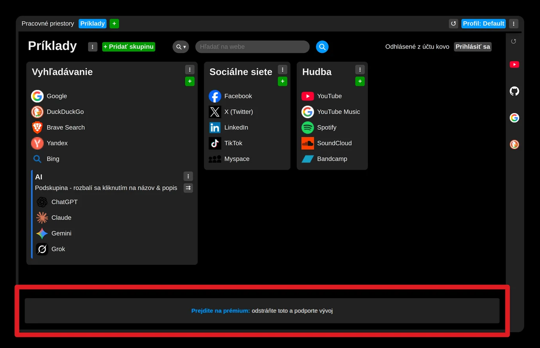
Task: Open the LinkedIn bookmark
Action: [229, 128]
